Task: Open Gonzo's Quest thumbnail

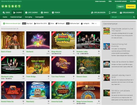Action: coord(88,65)
